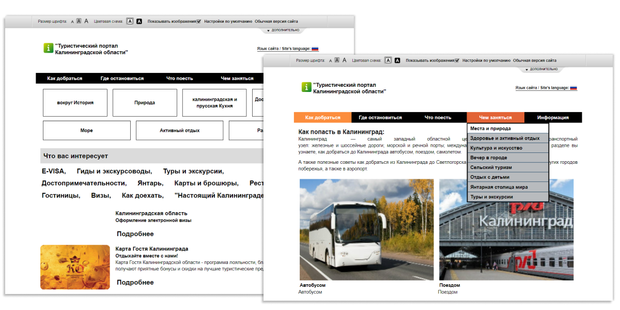
Task: Choose 'Отдых с детьми' from dropdown
Action: coord(508,177)
